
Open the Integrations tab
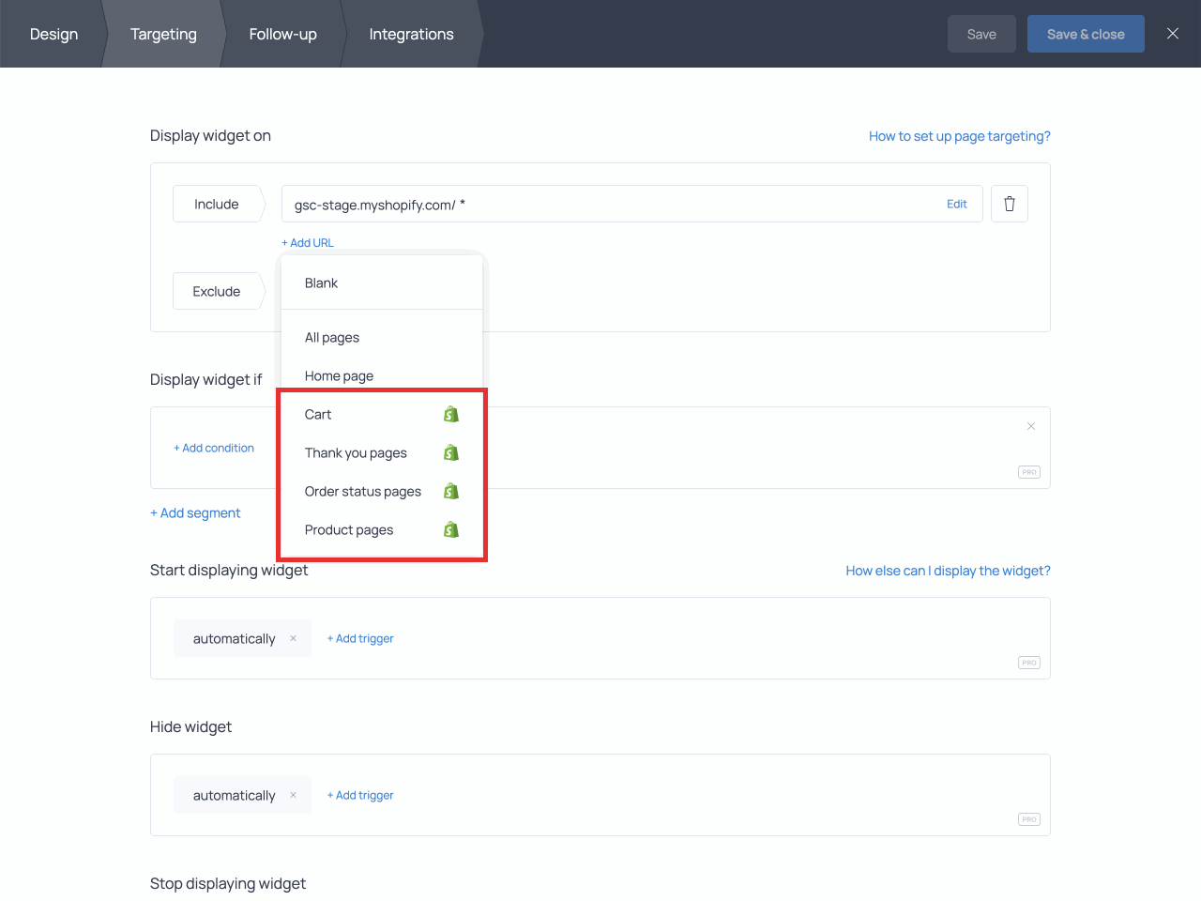coord(411,34)
